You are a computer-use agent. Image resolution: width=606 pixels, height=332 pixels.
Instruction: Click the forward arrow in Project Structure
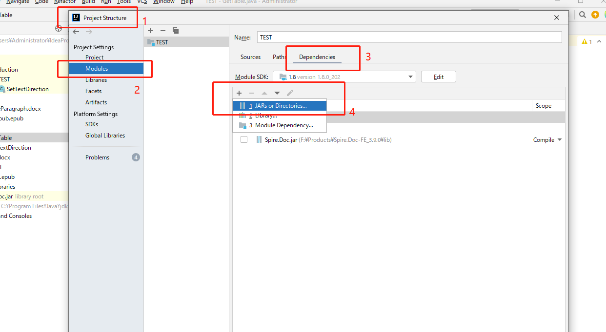coord(89,32)
